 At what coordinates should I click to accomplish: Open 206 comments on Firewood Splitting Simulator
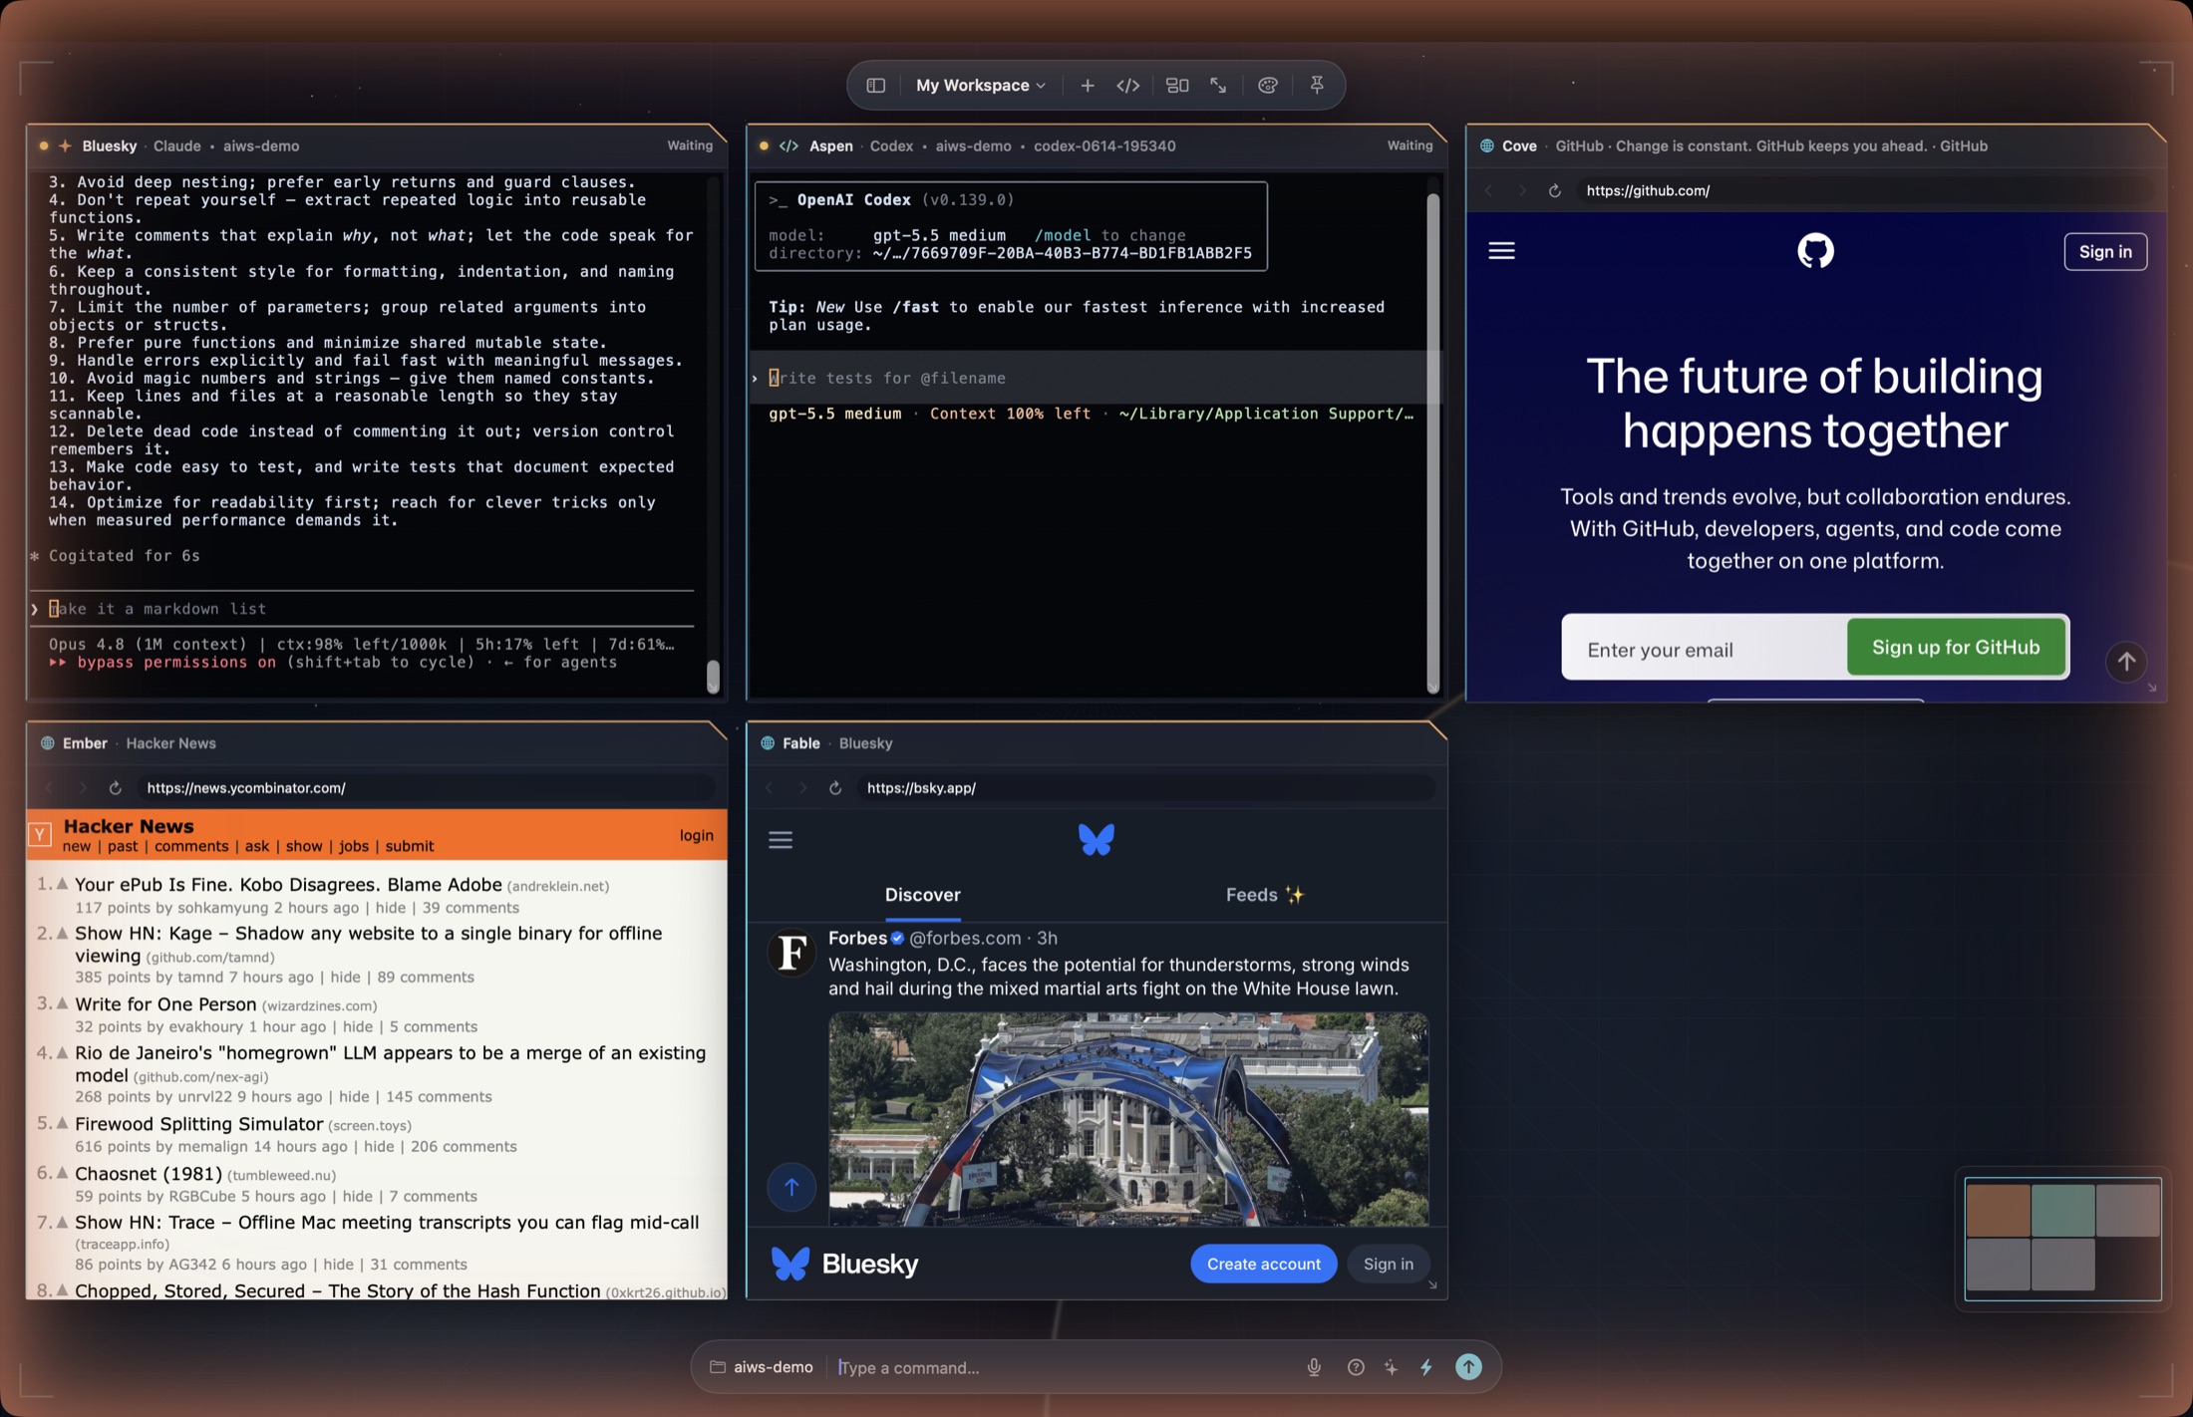(464, 1146)
